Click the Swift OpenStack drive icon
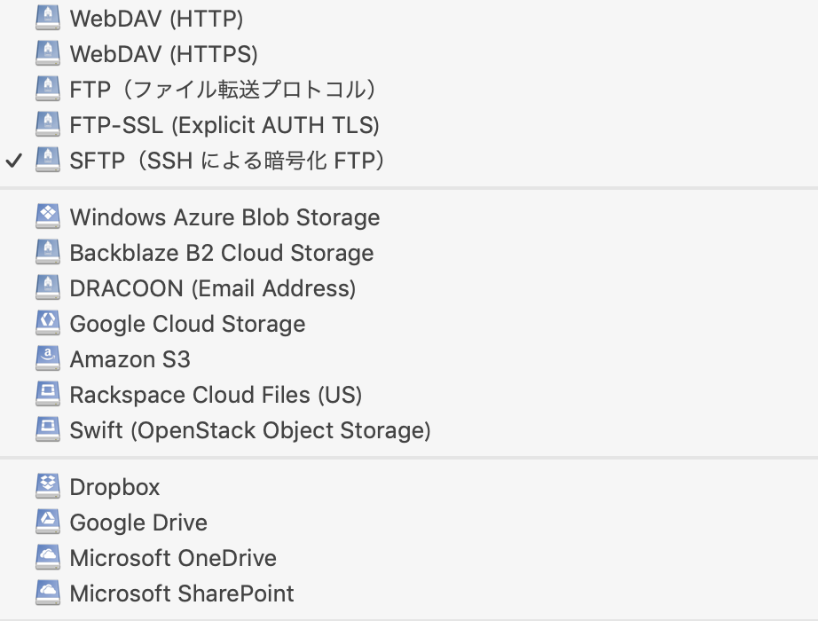This screenshot has width=818, height=621. [47, 430]
